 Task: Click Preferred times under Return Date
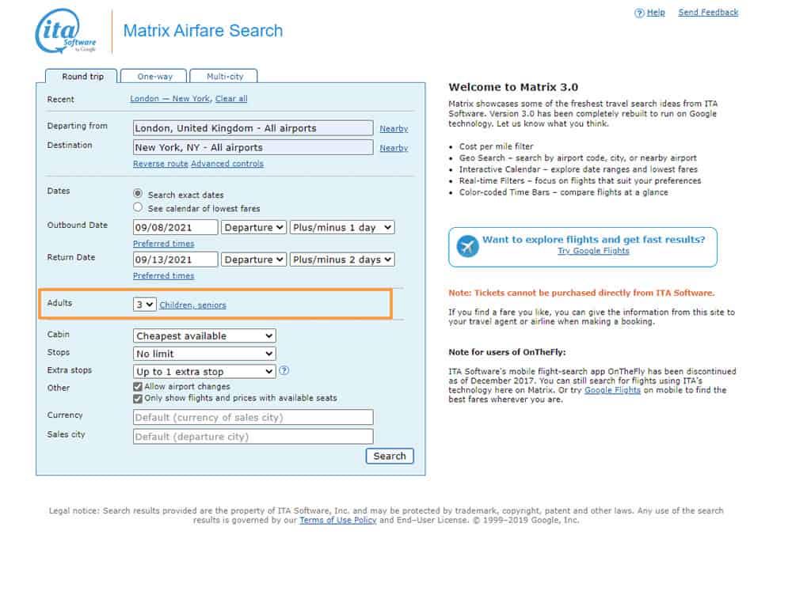click(x=164, y=276)
